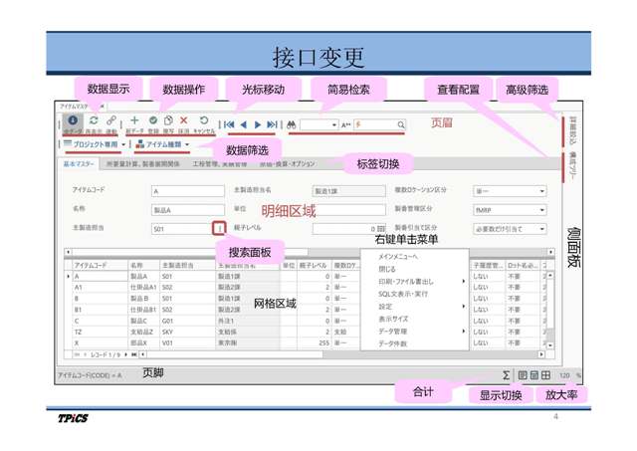Image resolution: width=637 pixels, height=451 pixels.
Task: Choose 表示サイズ from the context menu
Action: point(393,319)
